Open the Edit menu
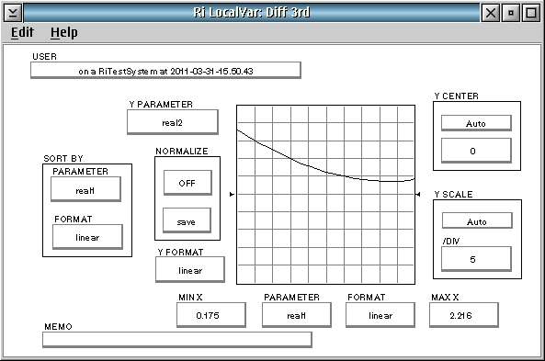The image size is (545, 361). 22,32
